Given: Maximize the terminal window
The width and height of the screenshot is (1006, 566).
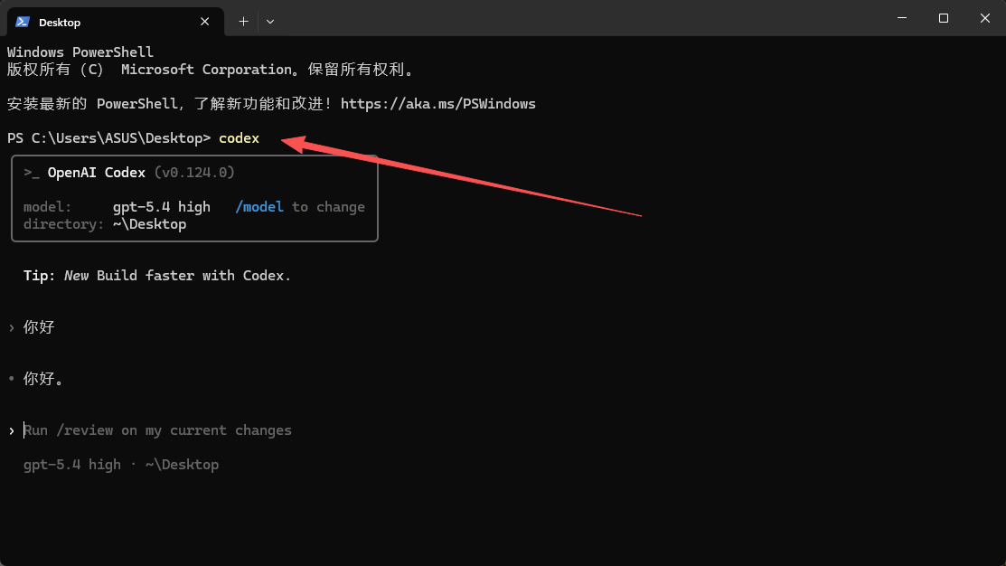Looking at the screenshot, I should pos(944,18).
